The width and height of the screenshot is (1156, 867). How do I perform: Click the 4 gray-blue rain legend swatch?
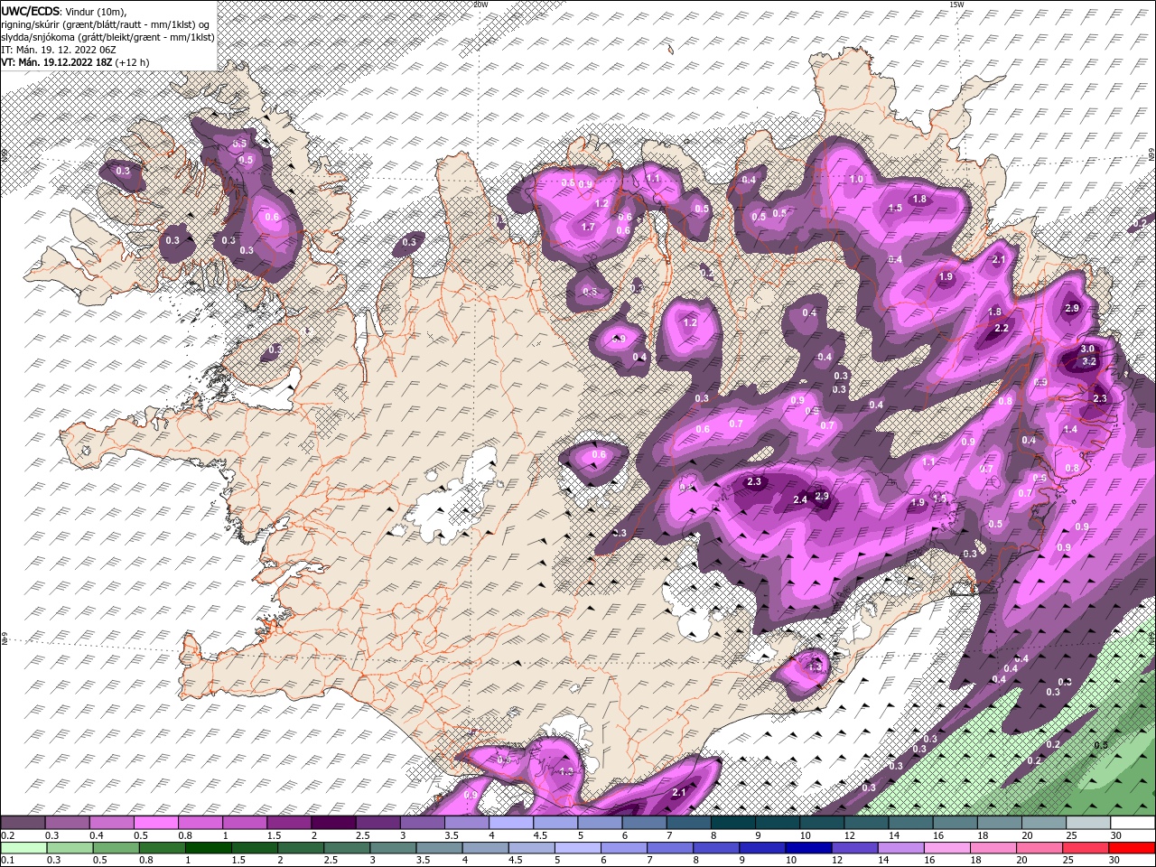point(487,848)
